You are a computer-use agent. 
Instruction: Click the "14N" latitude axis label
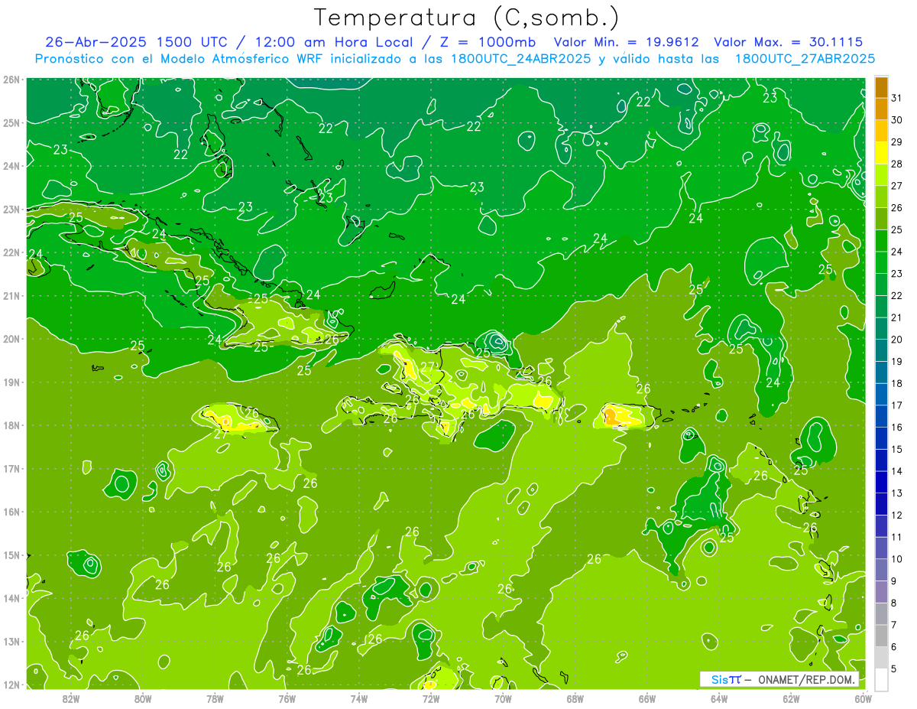[x=11, y=598]
